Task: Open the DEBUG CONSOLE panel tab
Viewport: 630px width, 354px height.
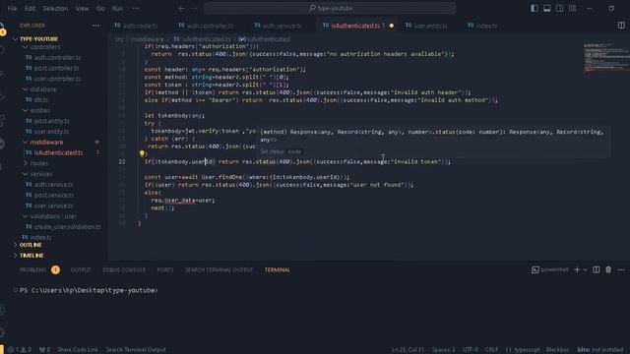Action: (x=124, y=269)
